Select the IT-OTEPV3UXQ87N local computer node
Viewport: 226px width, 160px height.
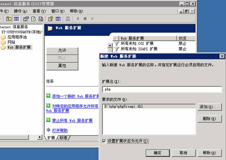[22, 32]
